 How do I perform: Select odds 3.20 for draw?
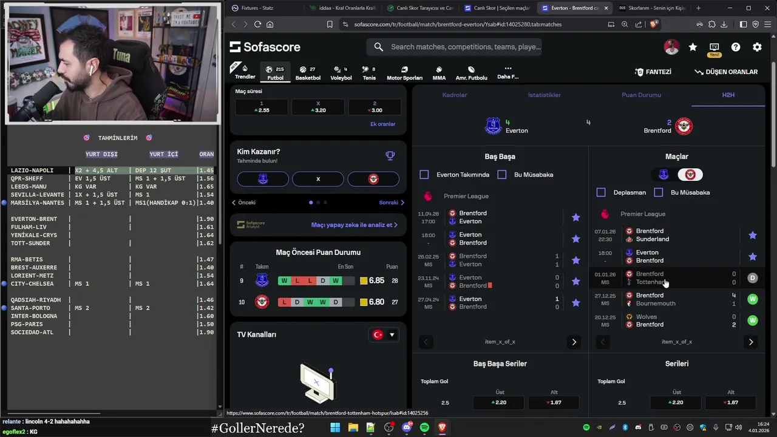[318, 107]
